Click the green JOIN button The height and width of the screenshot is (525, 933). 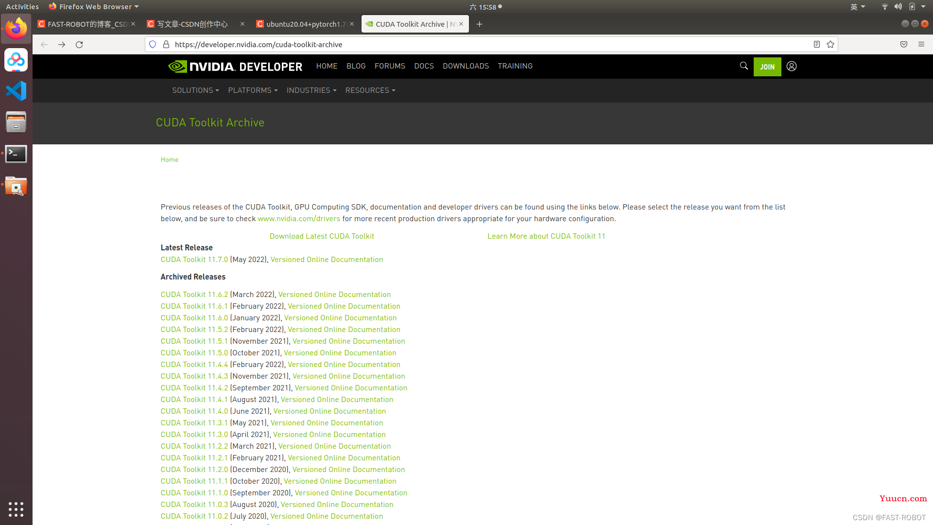pos(767,67)
